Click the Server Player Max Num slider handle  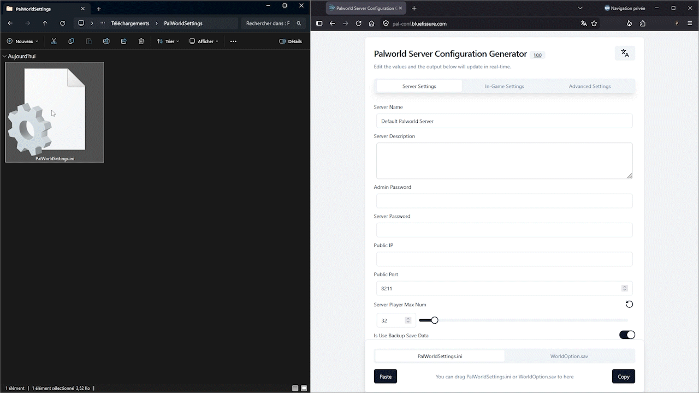coord(435,320)
